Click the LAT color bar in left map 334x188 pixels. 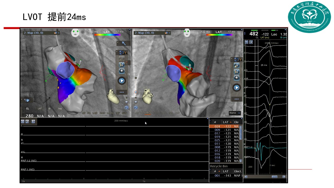coord(107,34)
